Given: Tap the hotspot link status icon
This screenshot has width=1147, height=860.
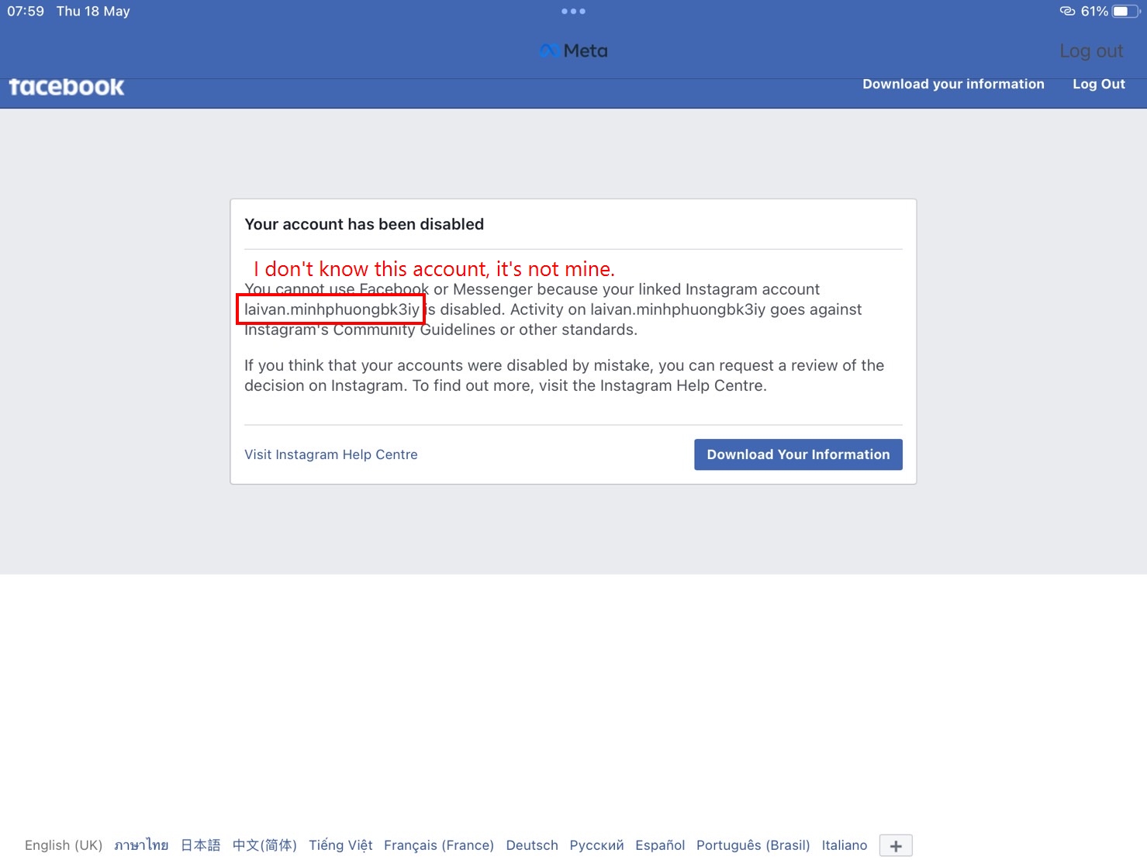Looking at the screenshot, I should tap(1067, 12).
